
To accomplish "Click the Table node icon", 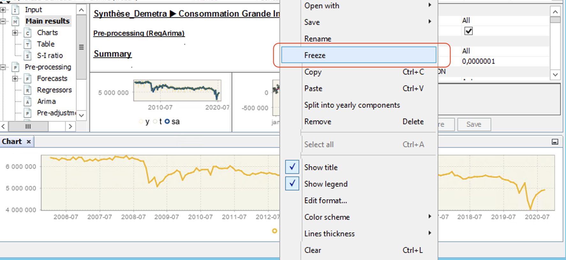I will (x=28, y=44).
